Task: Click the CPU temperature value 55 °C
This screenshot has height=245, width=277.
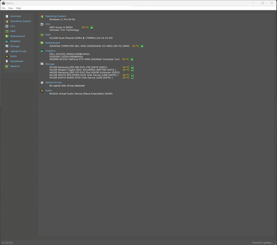Action: pyautogui.click(x=85, y=27)
